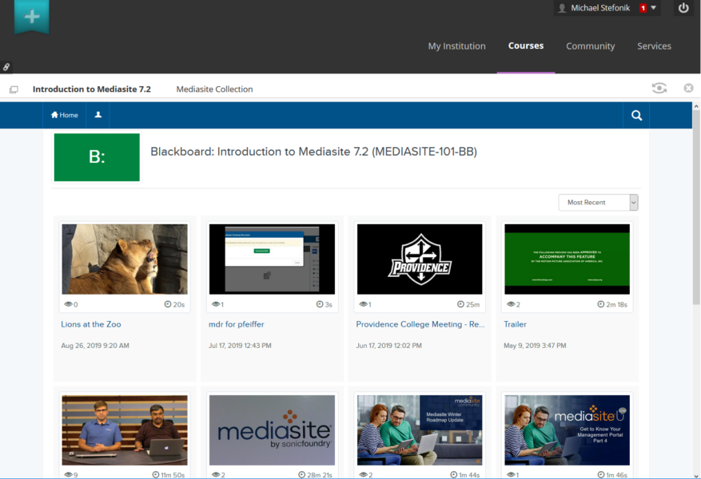This screenshot has width=701, height=479.
Task: Click the green B: channel logo
Action: [97, 157]
